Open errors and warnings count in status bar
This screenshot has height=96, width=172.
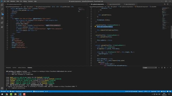point(12,91)
